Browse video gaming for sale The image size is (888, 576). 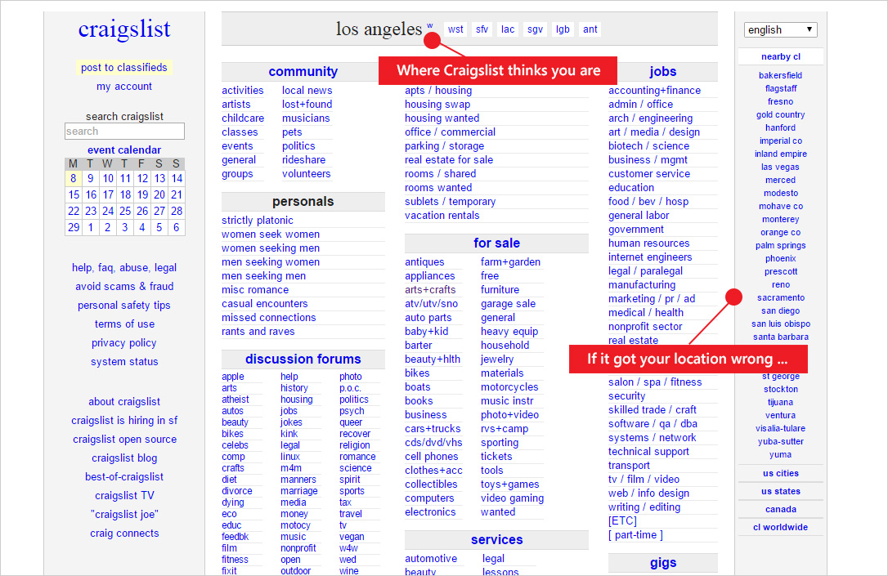point(512,498)
